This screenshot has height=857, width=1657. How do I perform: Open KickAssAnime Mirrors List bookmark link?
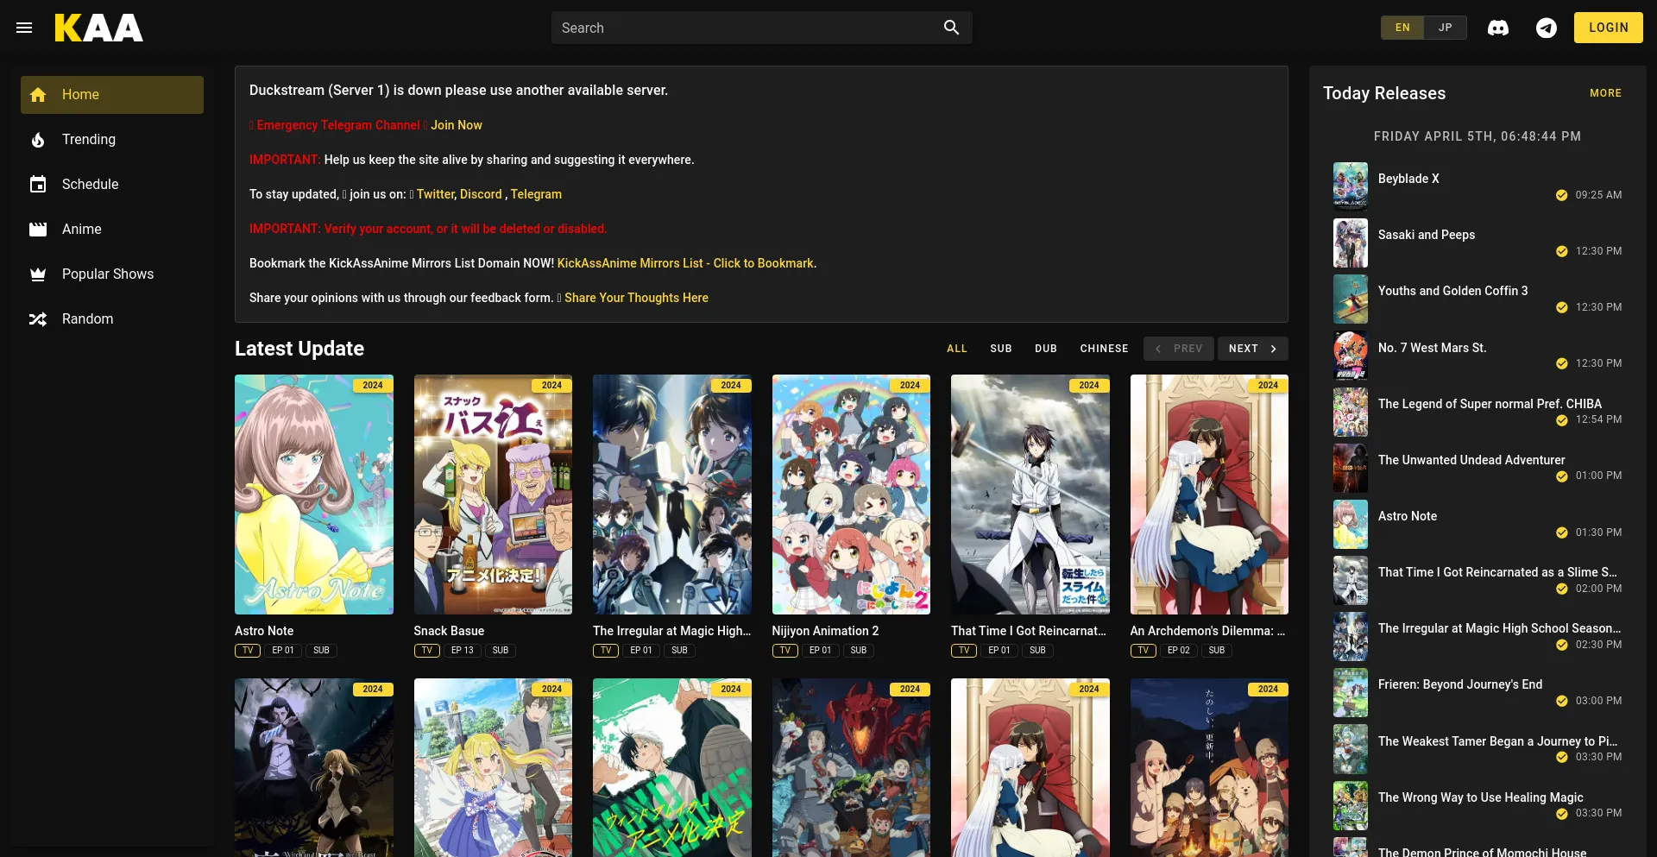click(686, 263)
